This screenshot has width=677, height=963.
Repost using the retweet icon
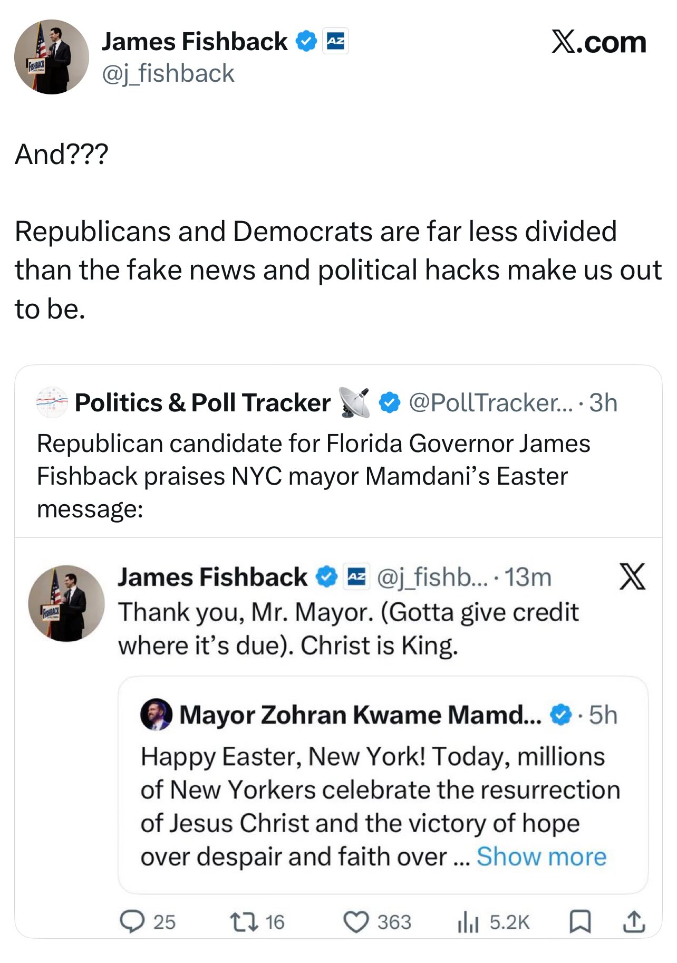[244, 922]
